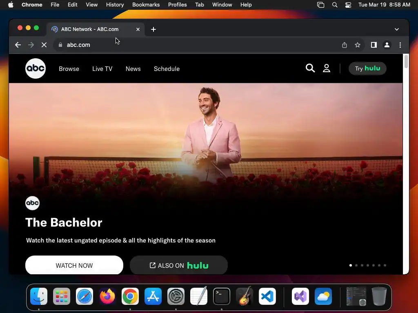This screenshot has width=418, height=313.
Task: Click WATCH NOW for The Bachelor
Action: (x=74, y=265)
